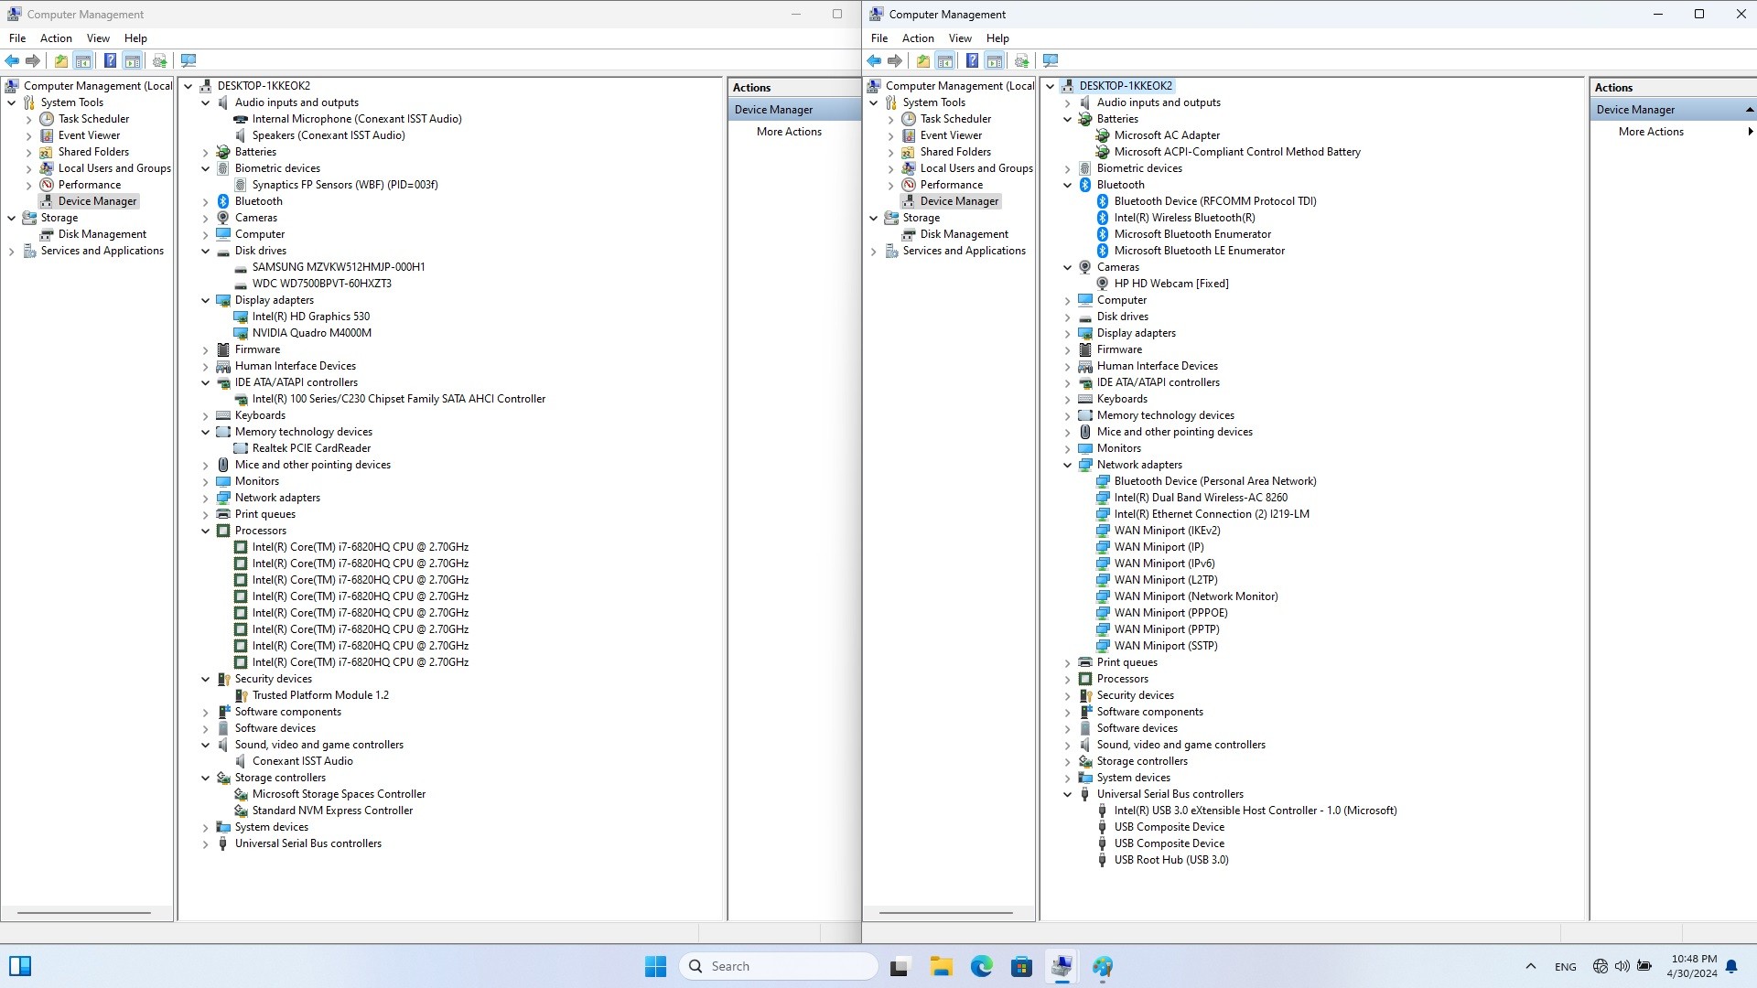Open blue Help icon in right window toolbar
The image size is (1757, 988).
[x=972, y=61]
